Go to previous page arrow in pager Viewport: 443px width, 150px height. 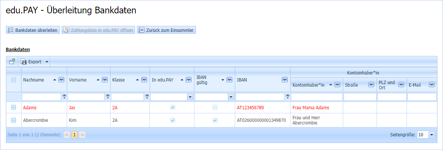pos(67,135)
